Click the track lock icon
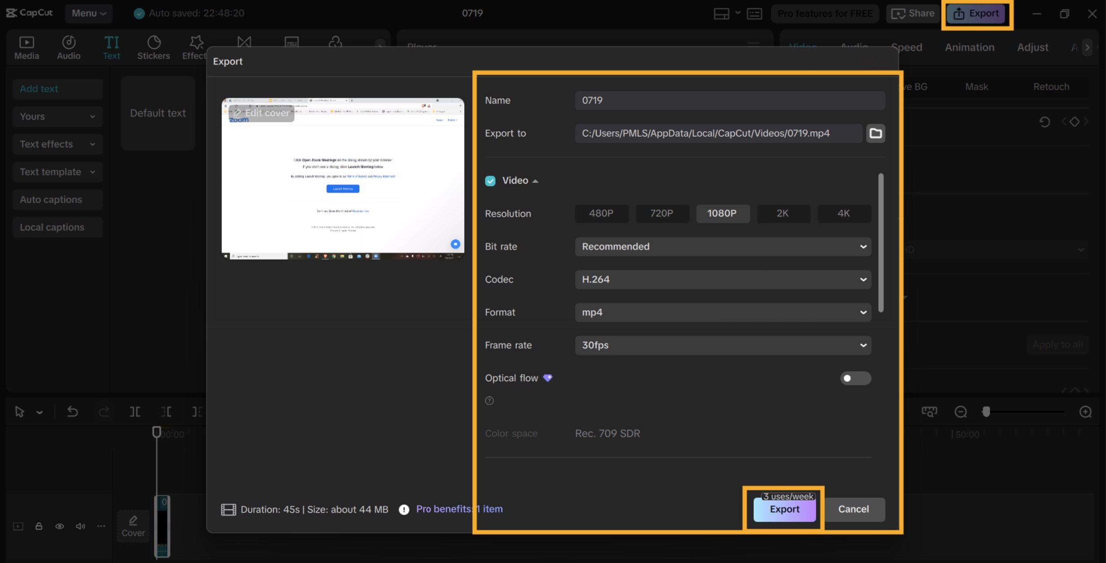This screenshot has height=563, width=1106. pos(39,526)
